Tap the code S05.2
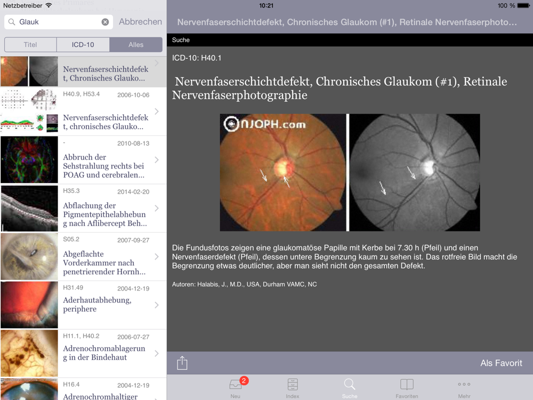The width and height of the screenshot is (533, 400). pyautogui.click(x=71, y=239)
